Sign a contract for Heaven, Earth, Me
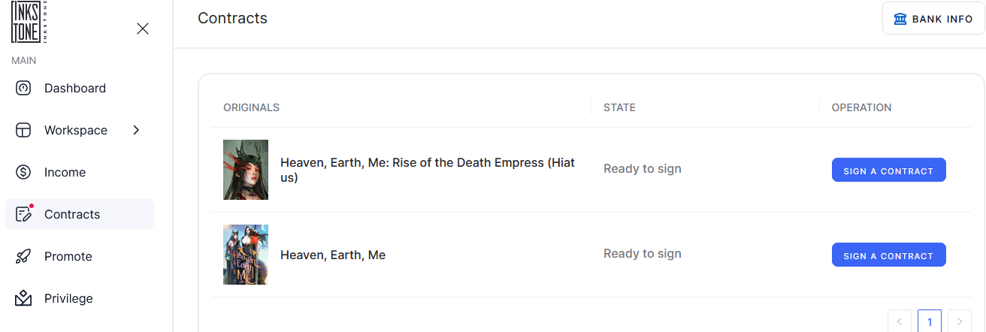The image size is (986, 332). coord(888,255)
